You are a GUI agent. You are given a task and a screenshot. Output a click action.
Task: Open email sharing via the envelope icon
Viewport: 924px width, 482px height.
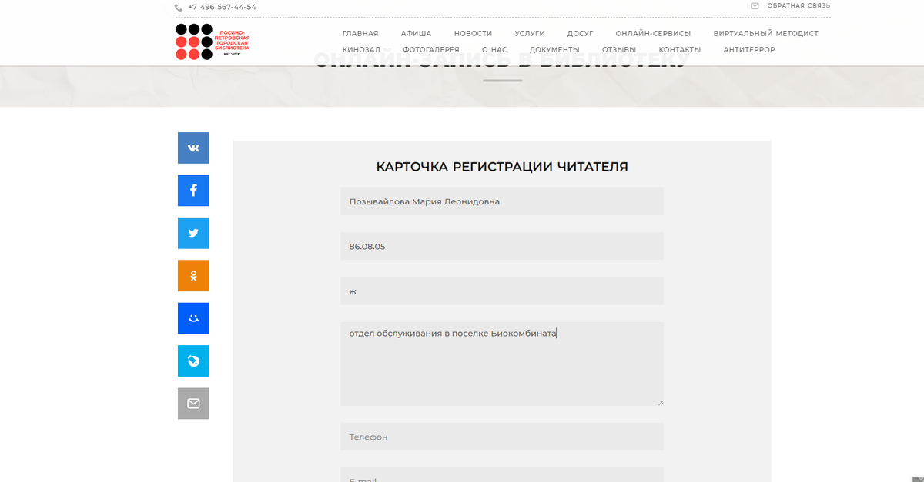click(193, 403)
